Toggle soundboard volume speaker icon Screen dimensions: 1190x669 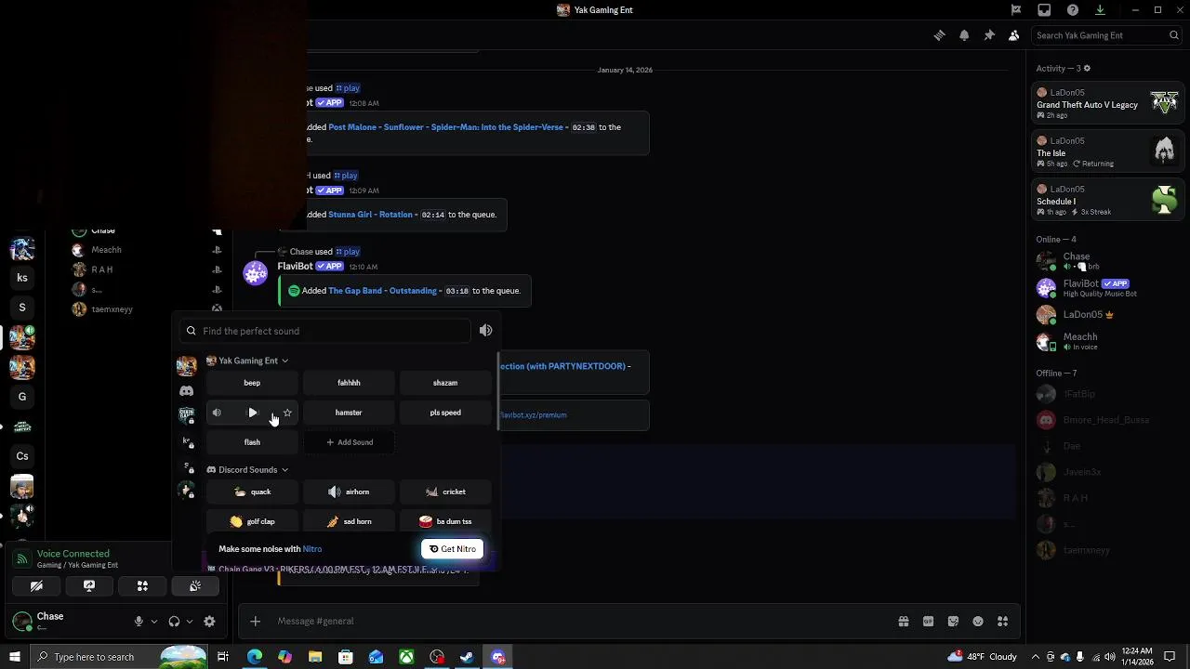tap(485, 331)
